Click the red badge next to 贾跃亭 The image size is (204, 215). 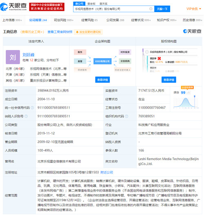tap(159, 59)
